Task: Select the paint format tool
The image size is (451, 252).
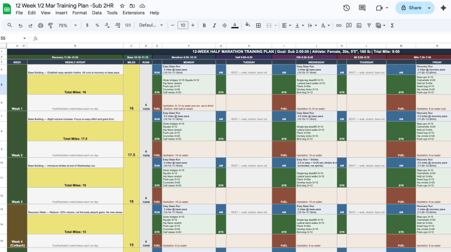Action: tap(50, 26)
